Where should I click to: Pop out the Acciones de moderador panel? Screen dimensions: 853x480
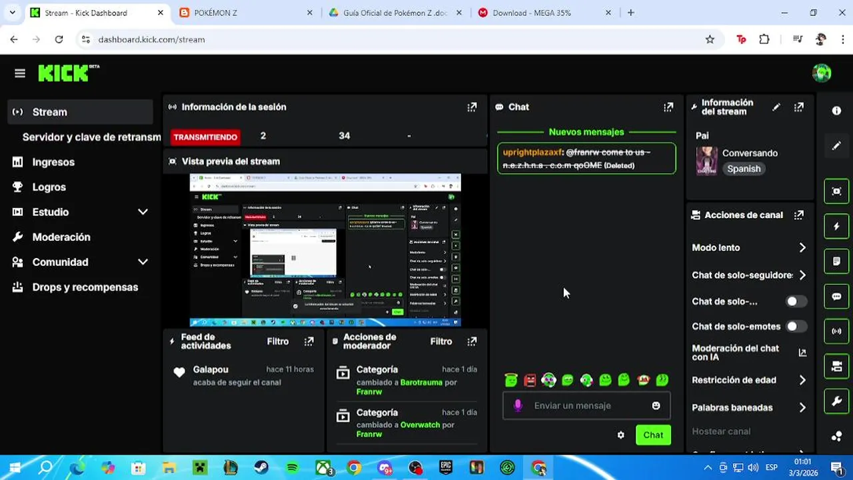tap(472, 341)
